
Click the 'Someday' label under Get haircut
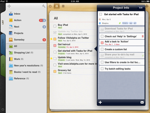click(62, 47)
